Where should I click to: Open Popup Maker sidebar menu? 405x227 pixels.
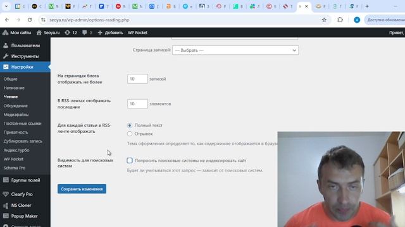pyautogui.click(x=25, y=216)
